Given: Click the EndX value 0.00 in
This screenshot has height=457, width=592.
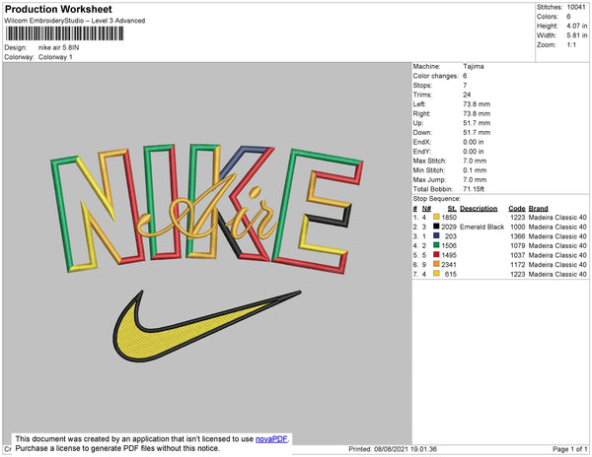Looking at the screenshot, I should [x=474, y=142].
